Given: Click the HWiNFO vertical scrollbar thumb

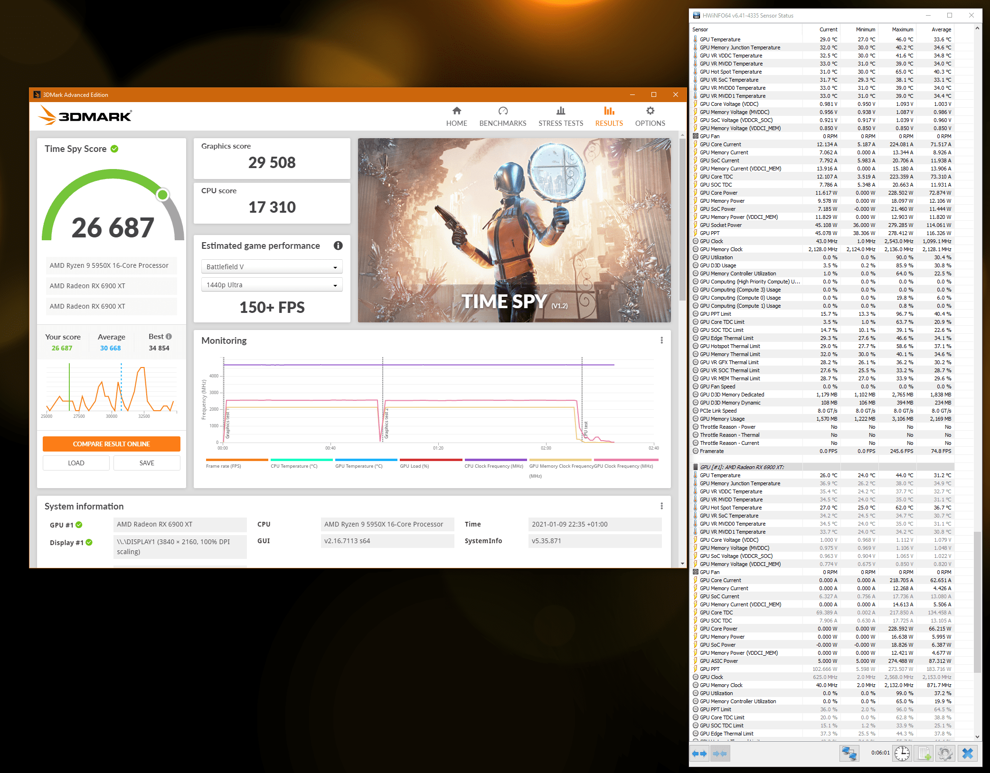Looking at the screenshot, I should point(977,602).
